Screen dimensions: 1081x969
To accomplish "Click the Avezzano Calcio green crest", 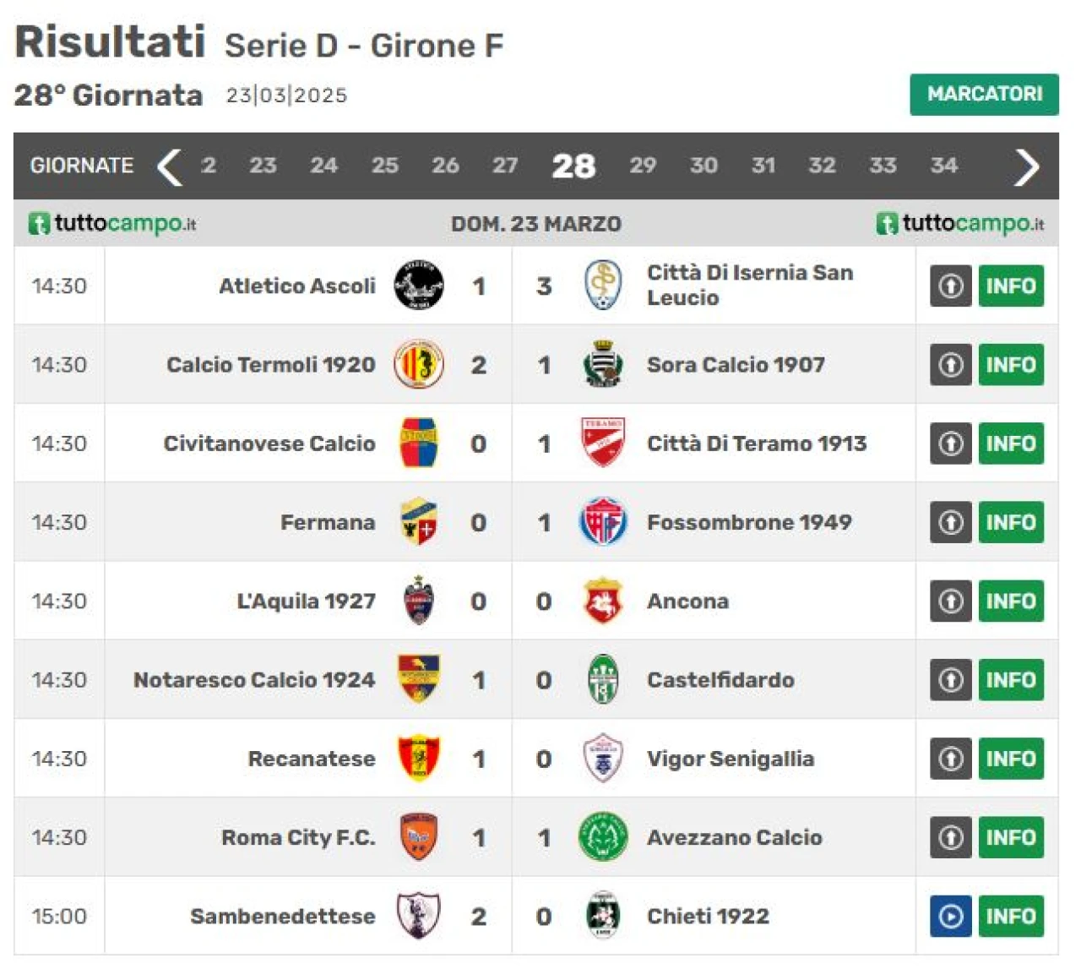I will [603, 837].
